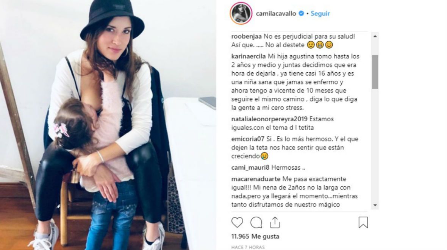Visit natalialeonorpereyra2019 profile
This screenshot has width=447, height=250.
[x=269, y=119]
